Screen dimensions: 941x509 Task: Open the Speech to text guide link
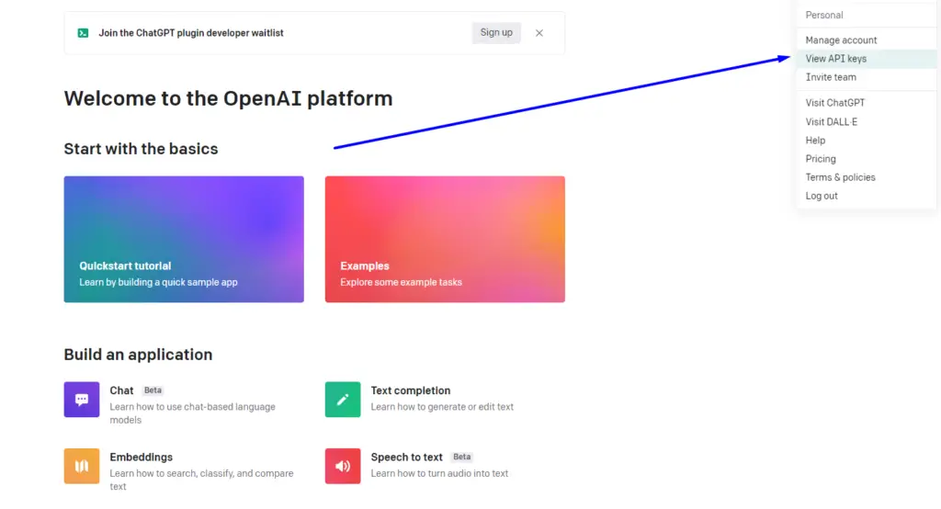pos(406,458)
